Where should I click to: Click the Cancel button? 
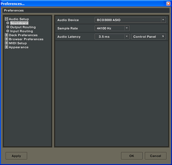tap(156, 156)
